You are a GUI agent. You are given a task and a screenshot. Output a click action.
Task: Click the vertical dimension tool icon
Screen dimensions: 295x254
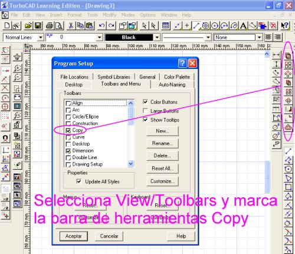click(276, 64)
